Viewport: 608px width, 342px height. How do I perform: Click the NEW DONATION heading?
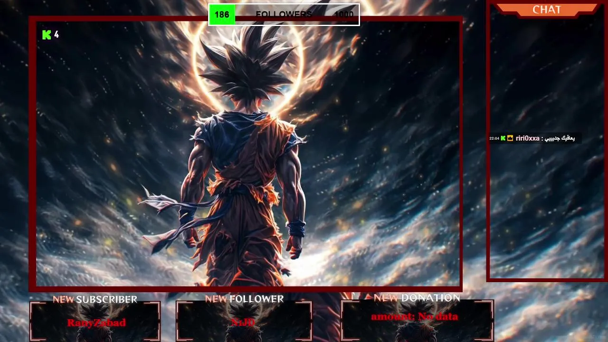point(417,298)
